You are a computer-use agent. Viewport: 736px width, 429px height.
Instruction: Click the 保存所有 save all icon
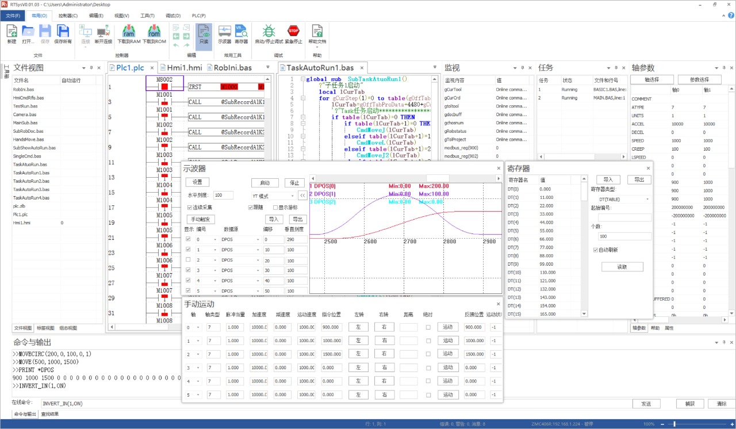point(63,31)
